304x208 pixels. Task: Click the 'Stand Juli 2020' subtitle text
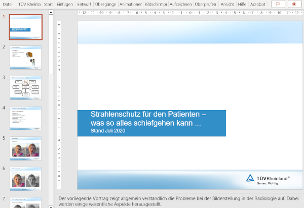coord(107,131)
